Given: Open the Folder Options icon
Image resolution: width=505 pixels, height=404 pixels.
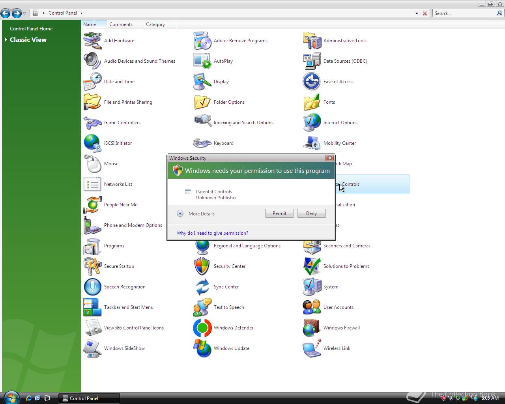Looking at the screenshot, I should (x=202, y=102).
